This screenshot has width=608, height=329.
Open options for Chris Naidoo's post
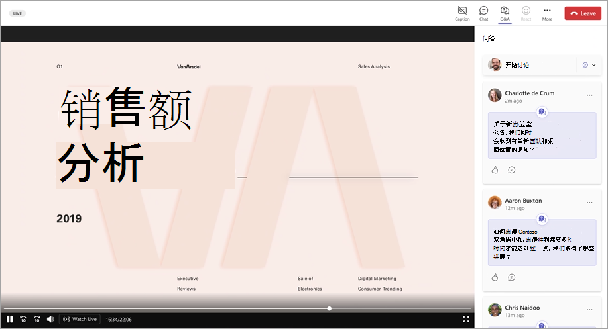point(589,310)
